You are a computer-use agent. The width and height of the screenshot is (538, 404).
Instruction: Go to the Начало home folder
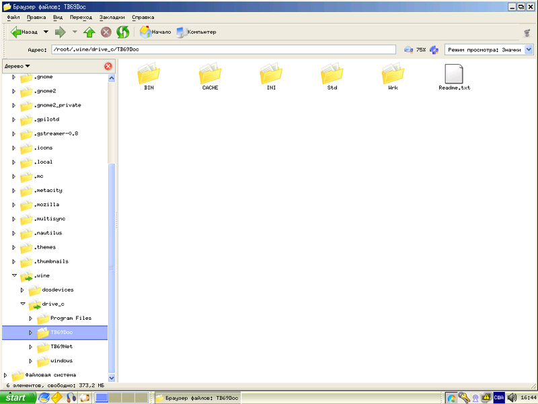pyautogui.click(x=155, y=32)
